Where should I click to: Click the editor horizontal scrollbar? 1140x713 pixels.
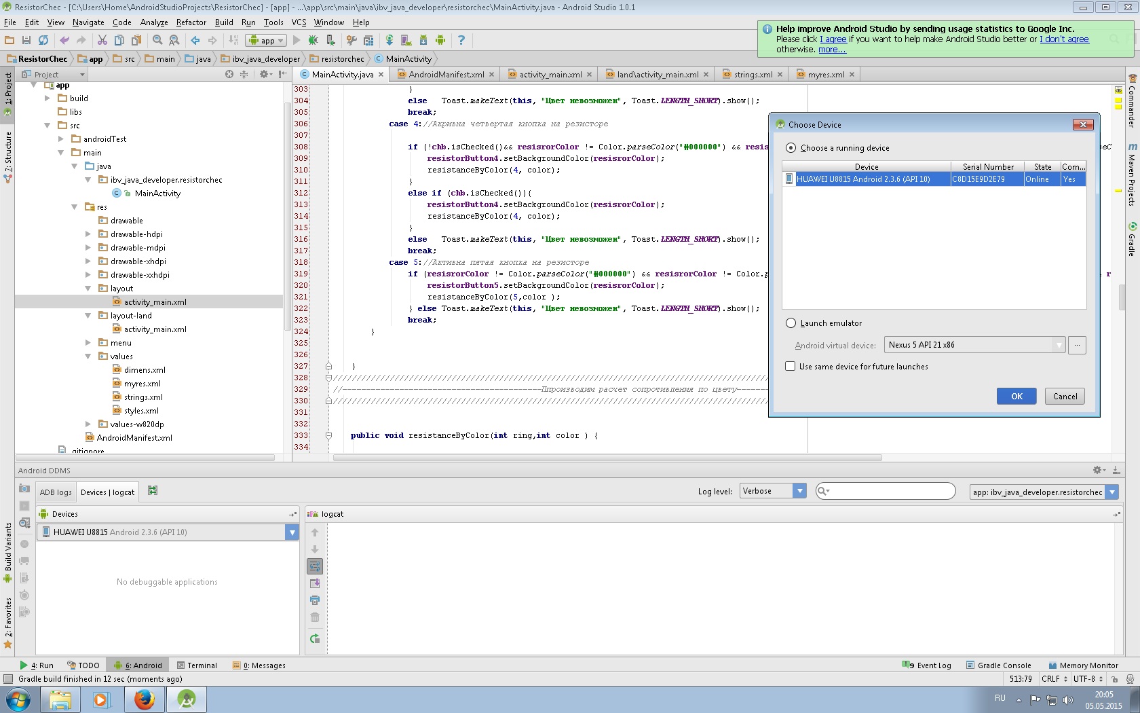[607, 458]
